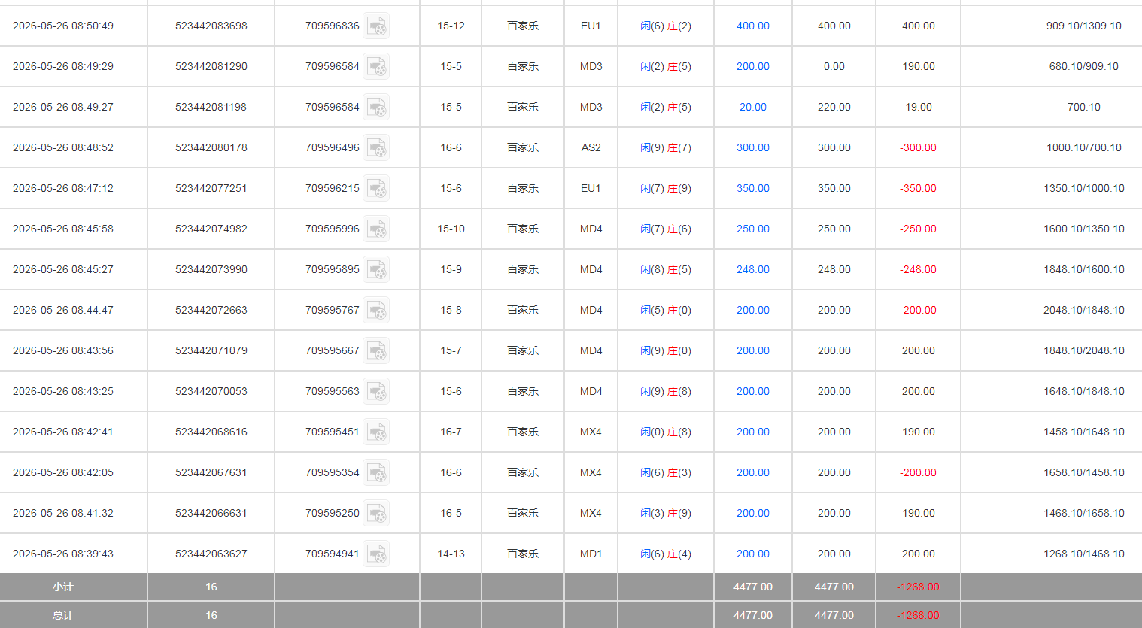The width and height of the screenshot is (1142, 628).
Task: Click the balance 909.10/1309.10
Action: click(x=1083, y=26)
